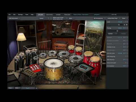Expand the MIDI Mapping section
The image size is (136, 102).
pos(117,56)
